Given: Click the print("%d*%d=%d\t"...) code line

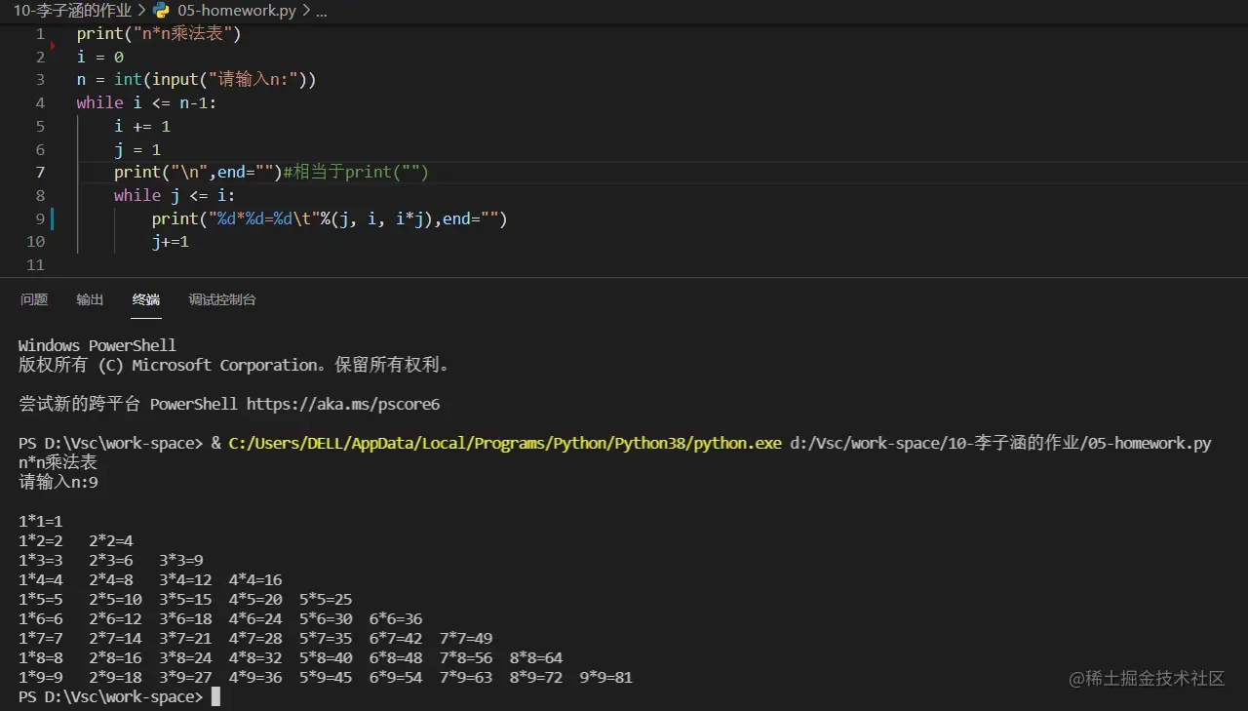Looking at the screenshot, I should pos(330,218).
